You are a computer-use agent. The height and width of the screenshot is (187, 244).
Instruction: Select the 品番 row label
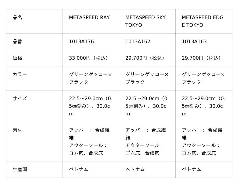click(x=17, y=42)
